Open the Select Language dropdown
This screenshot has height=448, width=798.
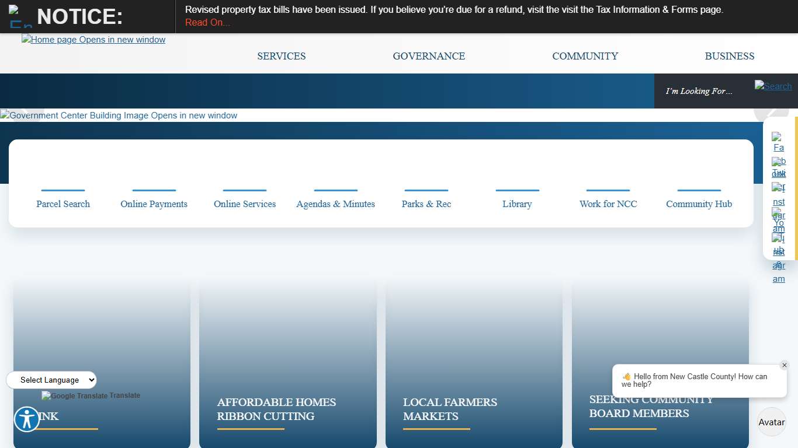click(51, 380)
